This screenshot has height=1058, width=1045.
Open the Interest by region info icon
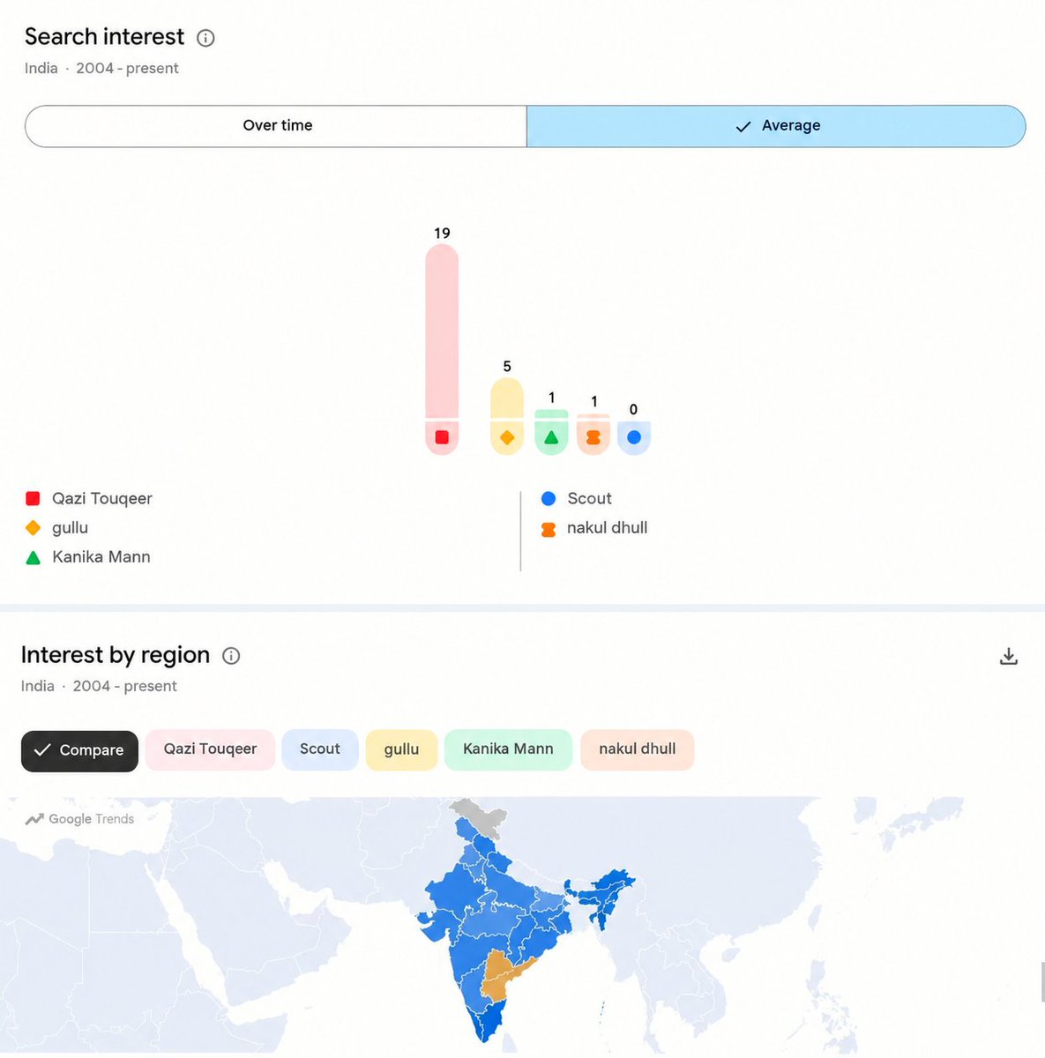(x=231, y=656)
